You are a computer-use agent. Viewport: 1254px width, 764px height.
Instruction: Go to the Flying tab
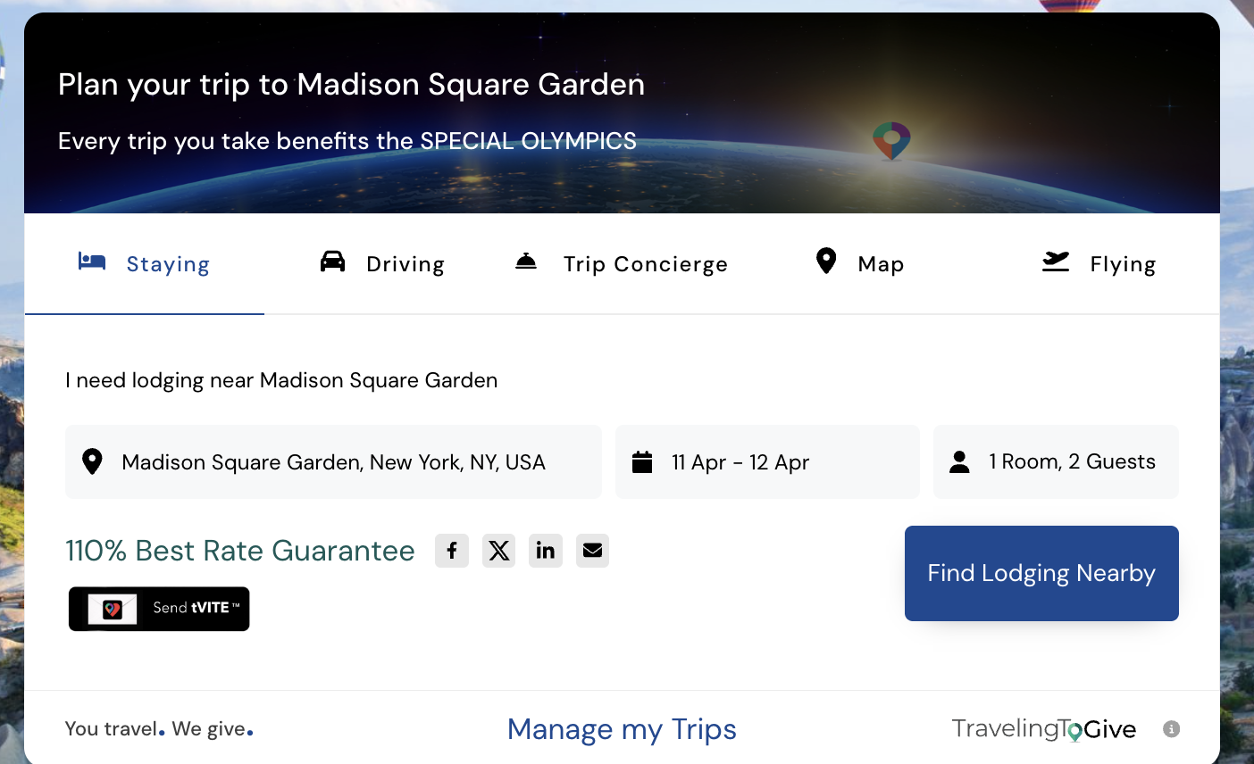(x=1099, y=263)
